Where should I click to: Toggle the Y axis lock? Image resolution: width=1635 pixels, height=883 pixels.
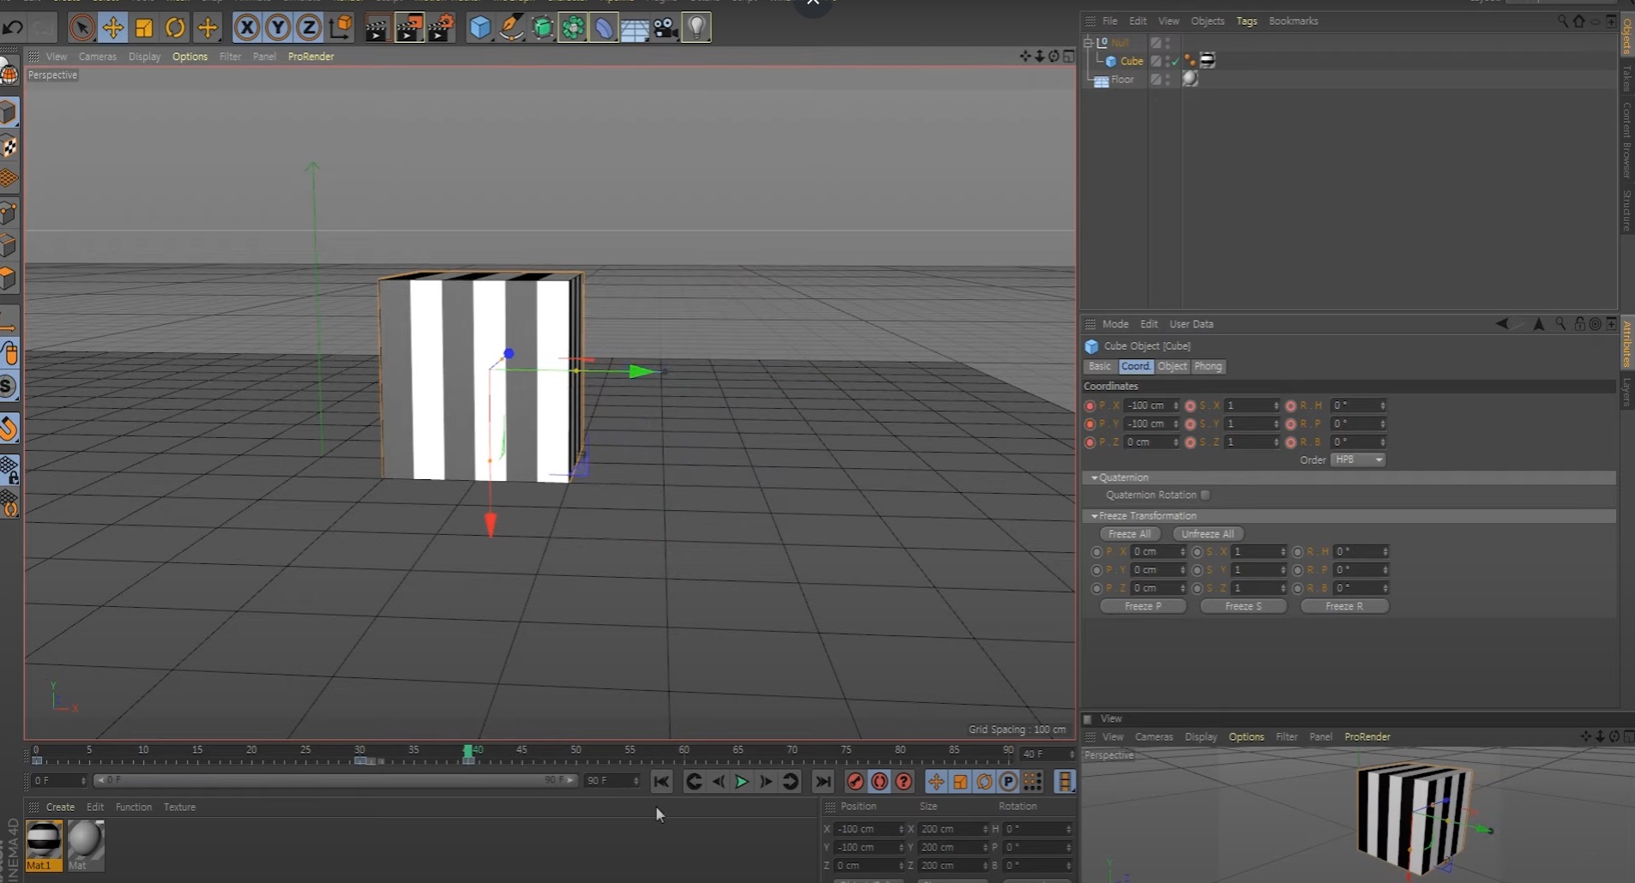(278, 28)
